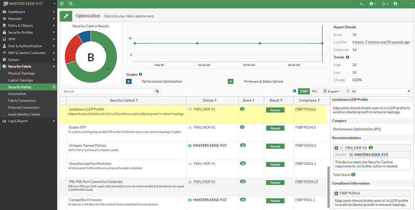Open the CLI console icon

[362, 4]
